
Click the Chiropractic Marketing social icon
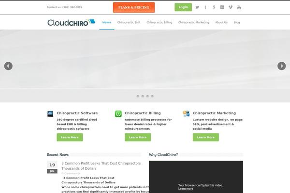pos(186,114)
